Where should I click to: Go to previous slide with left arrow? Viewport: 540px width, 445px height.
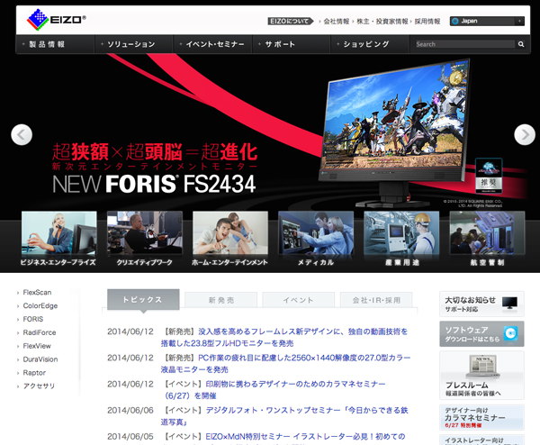click(x=22, y=134)
